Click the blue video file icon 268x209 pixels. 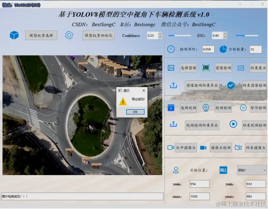coord(171,108)
